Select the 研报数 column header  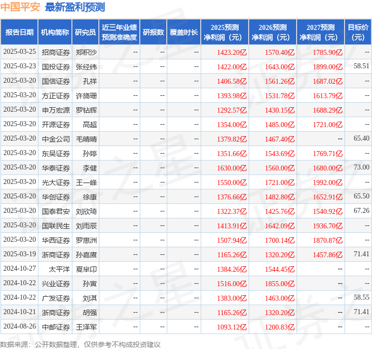coord(153,32)
